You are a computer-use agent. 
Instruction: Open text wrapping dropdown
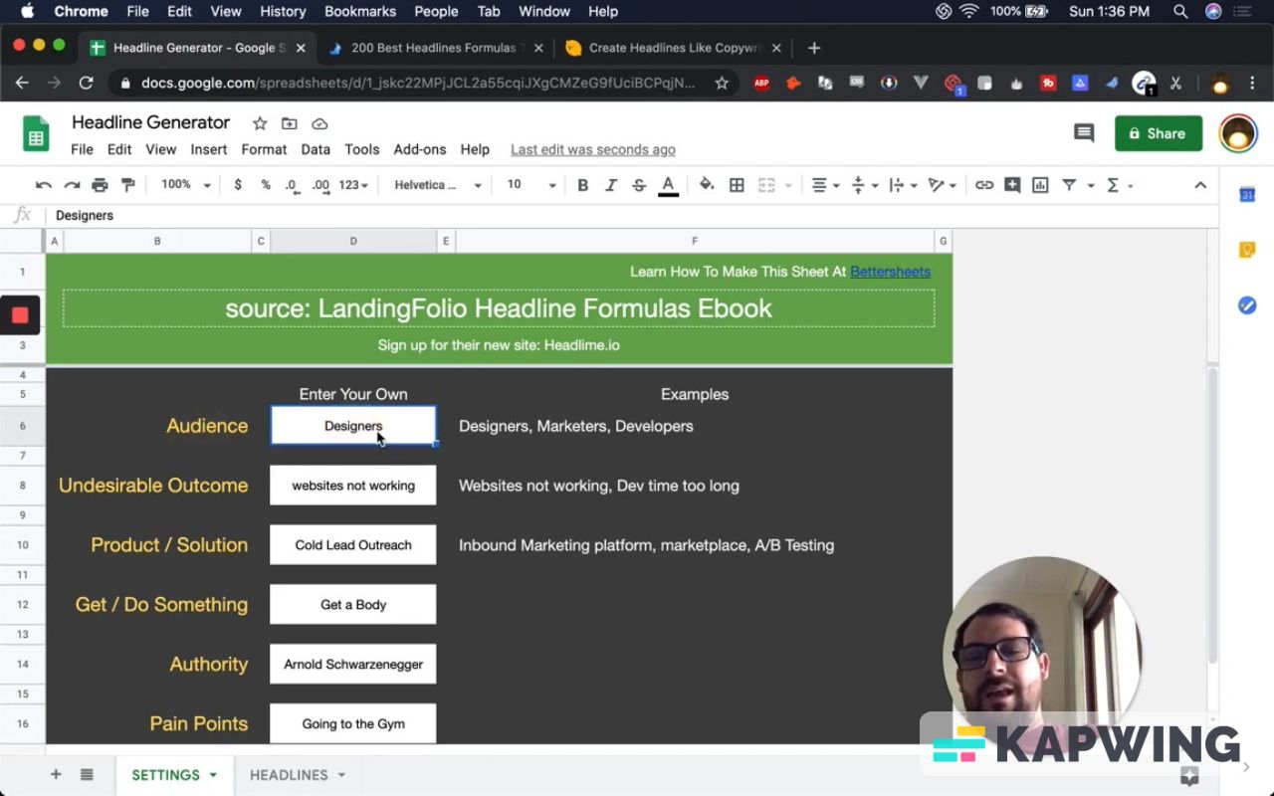[902, 185]
